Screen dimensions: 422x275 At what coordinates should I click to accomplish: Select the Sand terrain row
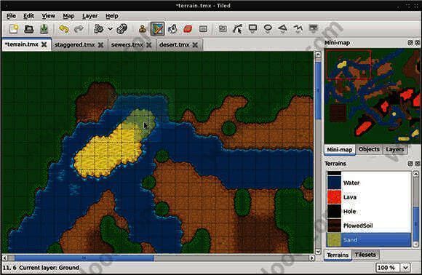pos(369,240)
